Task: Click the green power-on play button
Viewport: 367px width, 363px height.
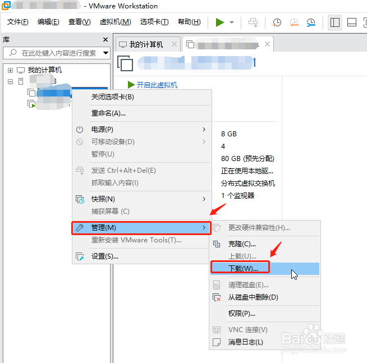Action: (219, 22)
